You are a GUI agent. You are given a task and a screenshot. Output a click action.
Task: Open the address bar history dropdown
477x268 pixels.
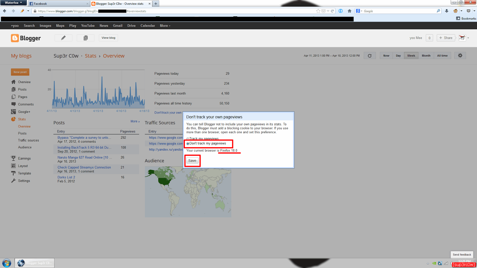pyautogui.click(x=328, y=11)
